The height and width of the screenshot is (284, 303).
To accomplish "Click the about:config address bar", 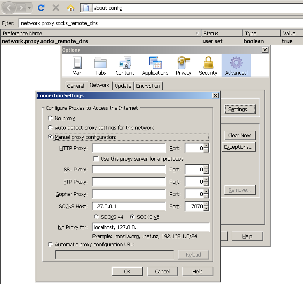I will tap(197, 8).
